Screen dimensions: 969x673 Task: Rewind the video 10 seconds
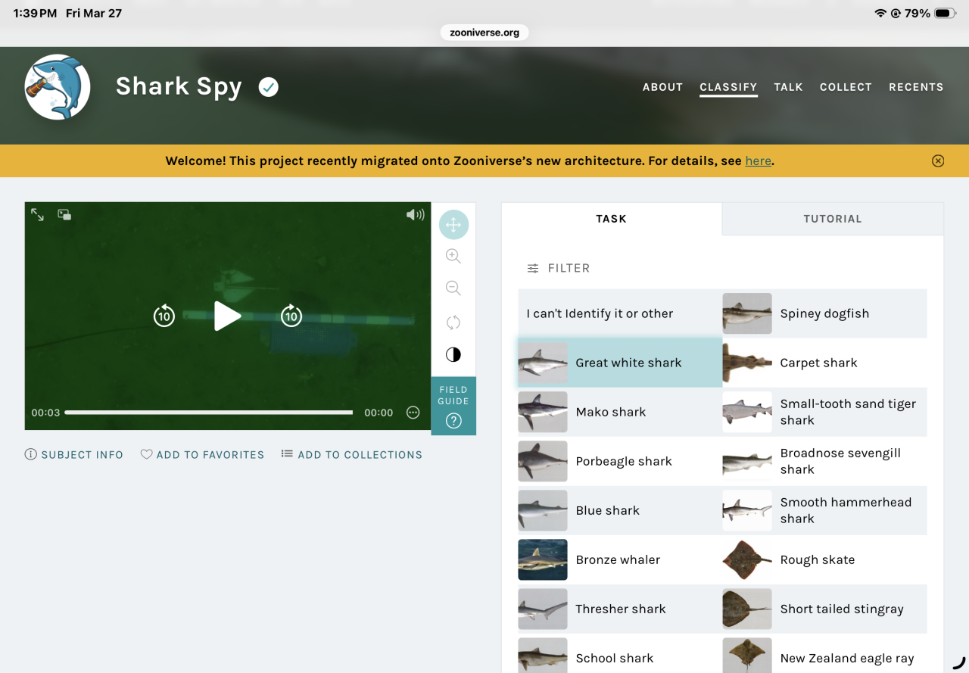tap(164, 316)
